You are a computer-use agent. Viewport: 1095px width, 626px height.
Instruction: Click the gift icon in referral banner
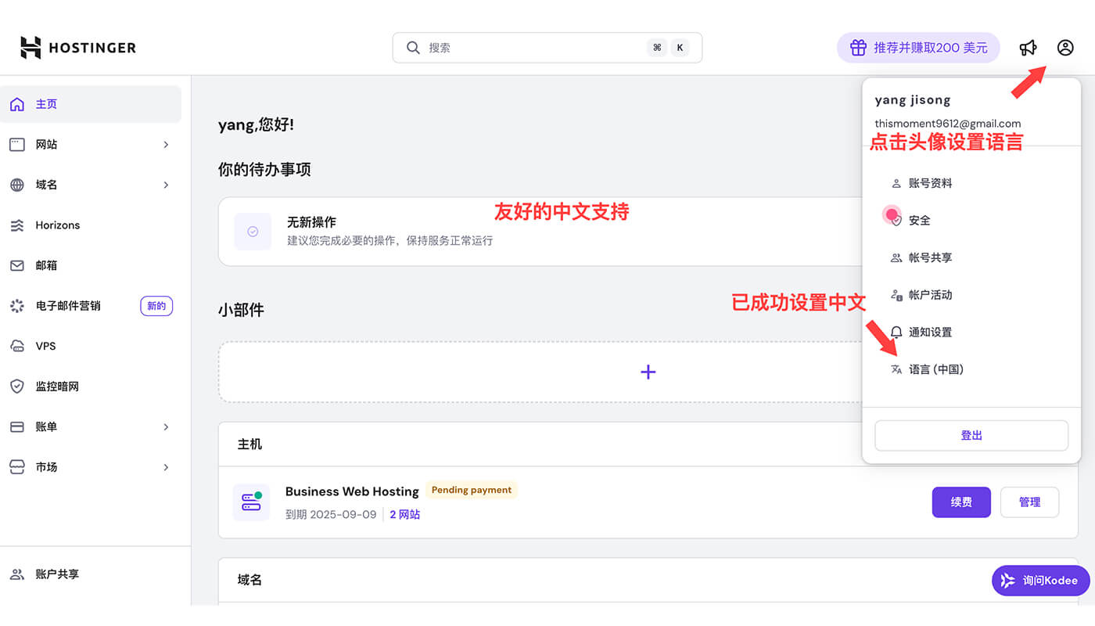pos(859,48)
